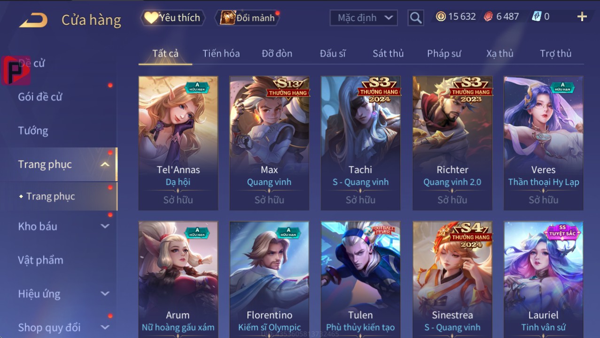Open Đổi mảnh chest icon

pos(228,18)
